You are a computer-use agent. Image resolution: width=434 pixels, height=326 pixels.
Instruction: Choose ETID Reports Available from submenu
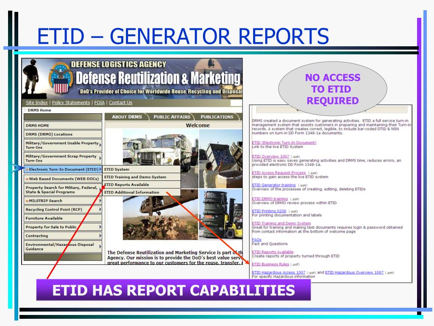tap(142, 185)
